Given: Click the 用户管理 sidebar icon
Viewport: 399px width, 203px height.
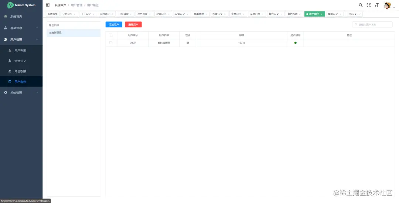Looking at the screenshot, I should [6, 39].
